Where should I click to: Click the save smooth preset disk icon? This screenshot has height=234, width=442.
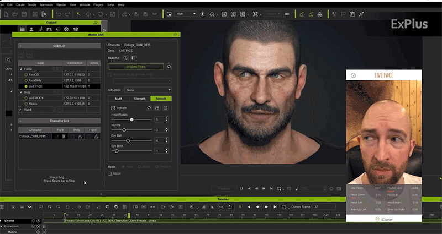tap(165, 107)
